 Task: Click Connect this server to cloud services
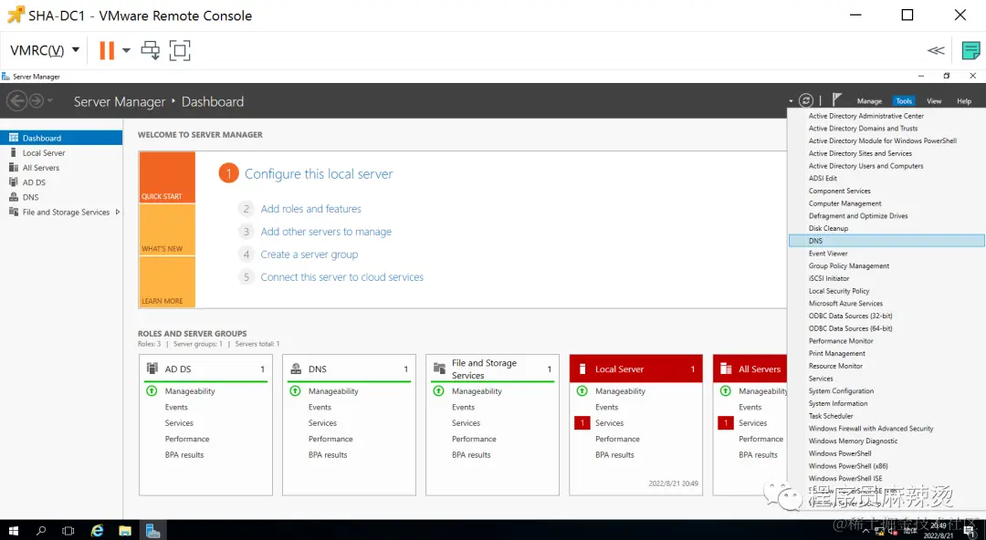342,277
